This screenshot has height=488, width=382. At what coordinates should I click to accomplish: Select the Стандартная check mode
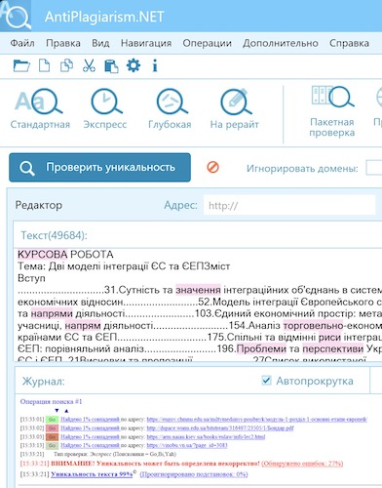(40, 109)
